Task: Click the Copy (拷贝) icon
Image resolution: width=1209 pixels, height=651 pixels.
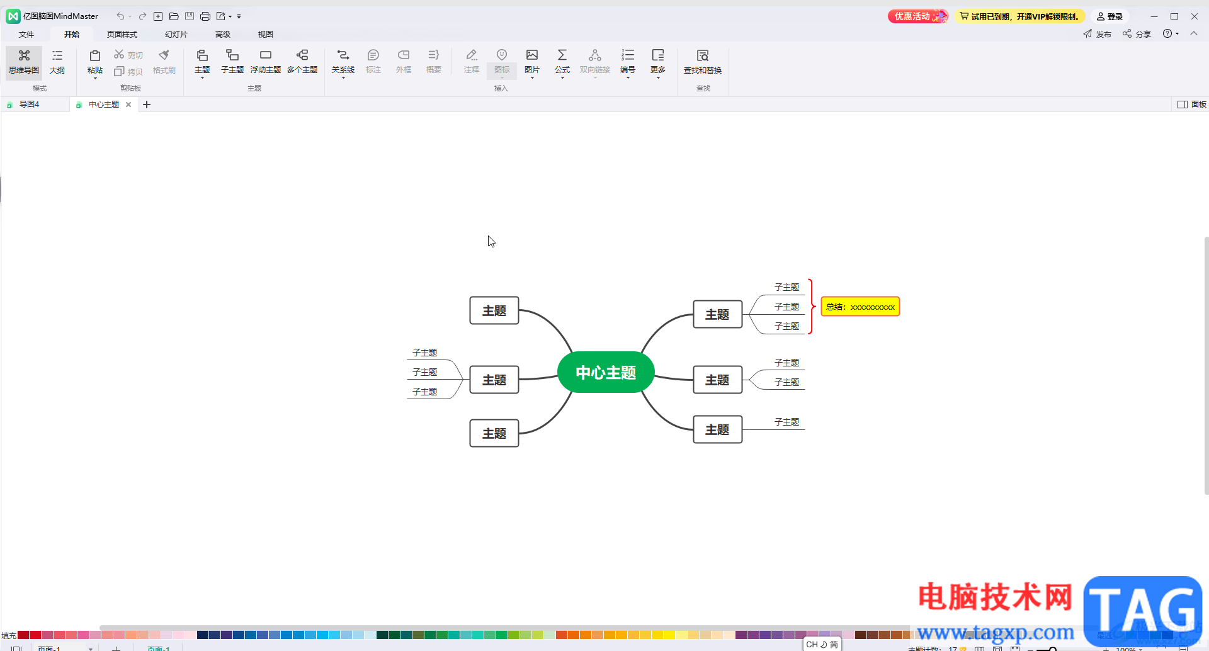Action: [x=119, y=71]
